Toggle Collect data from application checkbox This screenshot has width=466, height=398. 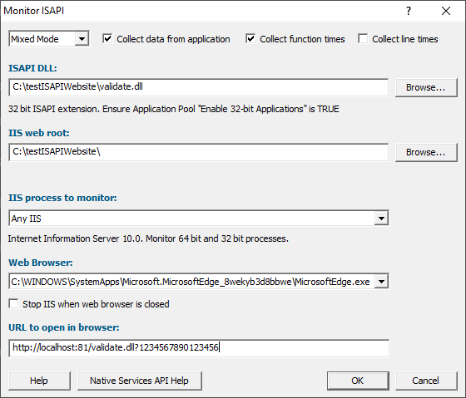(107, 38)
